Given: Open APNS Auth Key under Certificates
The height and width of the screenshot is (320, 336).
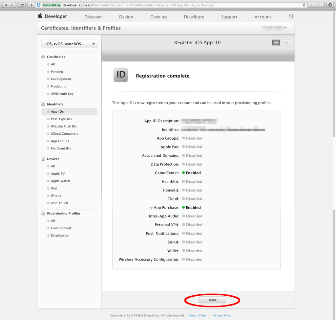Looking at the screenshot, I should pyautogui.click(x=62, y=94).
